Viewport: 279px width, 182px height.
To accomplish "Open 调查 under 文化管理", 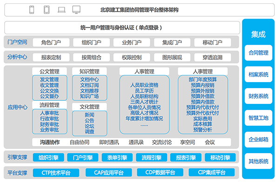I will (89, 131).
